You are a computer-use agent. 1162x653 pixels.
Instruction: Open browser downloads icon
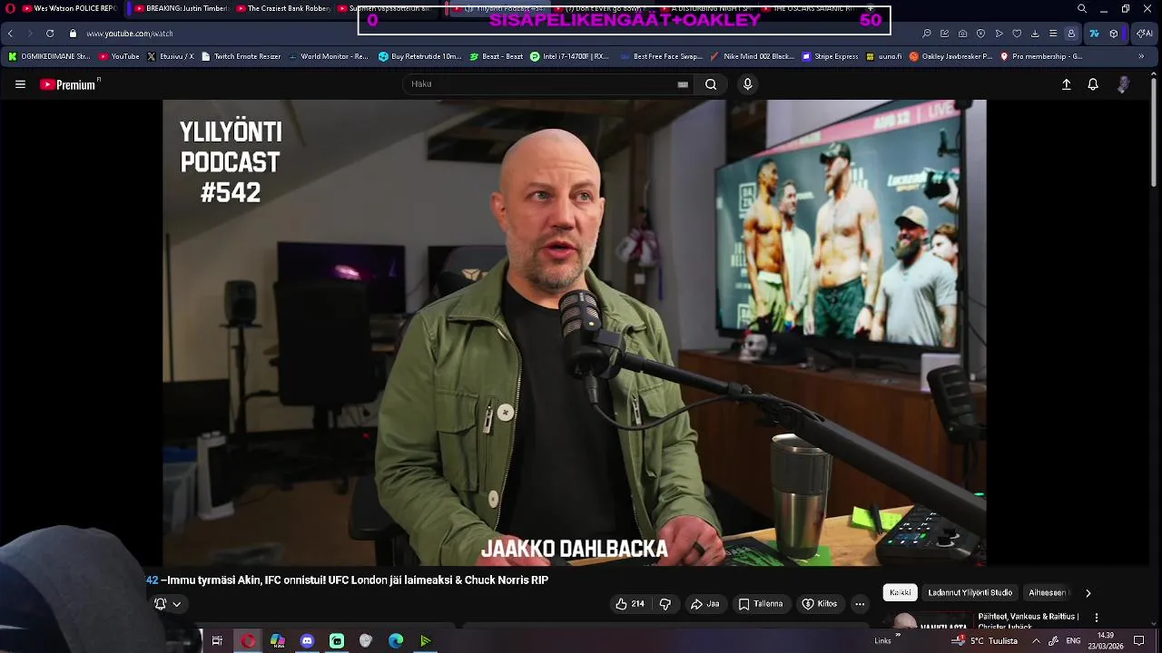pyautogui.click(x=1035, y=34)
